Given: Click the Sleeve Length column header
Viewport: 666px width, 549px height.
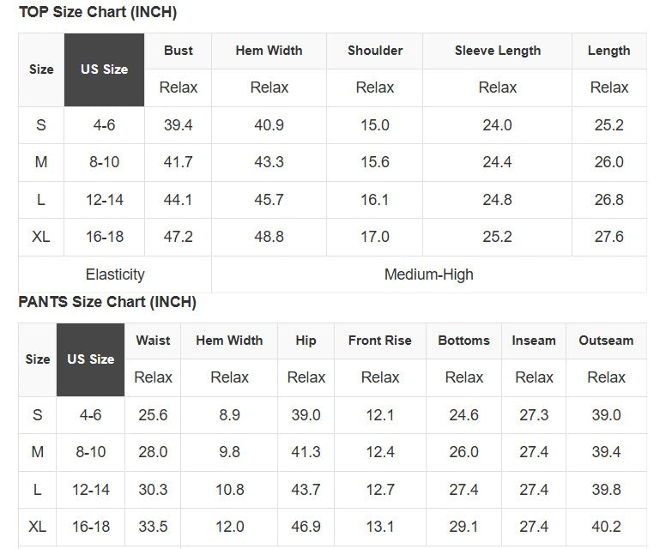Looking at the screenshot, I should point(498,51).
